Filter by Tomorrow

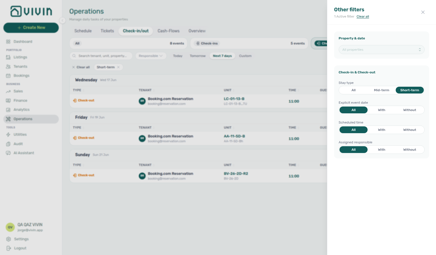198,56
